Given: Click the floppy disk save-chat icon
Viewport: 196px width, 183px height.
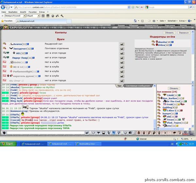Looking at the screenshot, I should (104, 133).
